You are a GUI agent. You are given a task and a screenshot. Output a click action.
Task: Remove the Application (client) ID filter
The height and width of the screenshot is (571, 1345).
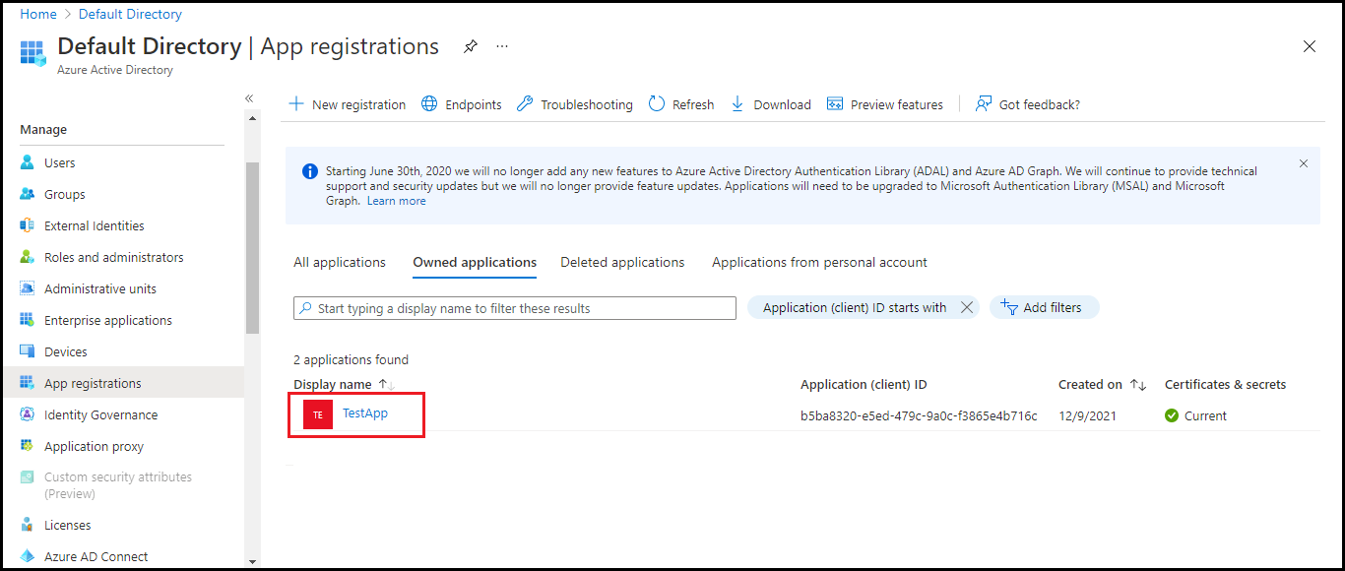[967, 307]
